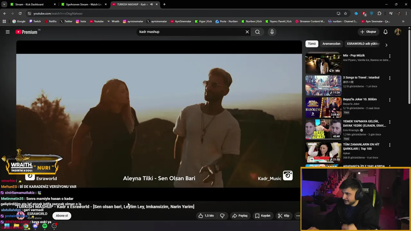
Task: Click the YouTube Premium logo
Action: pyautogui.click(x=26, y=32)
